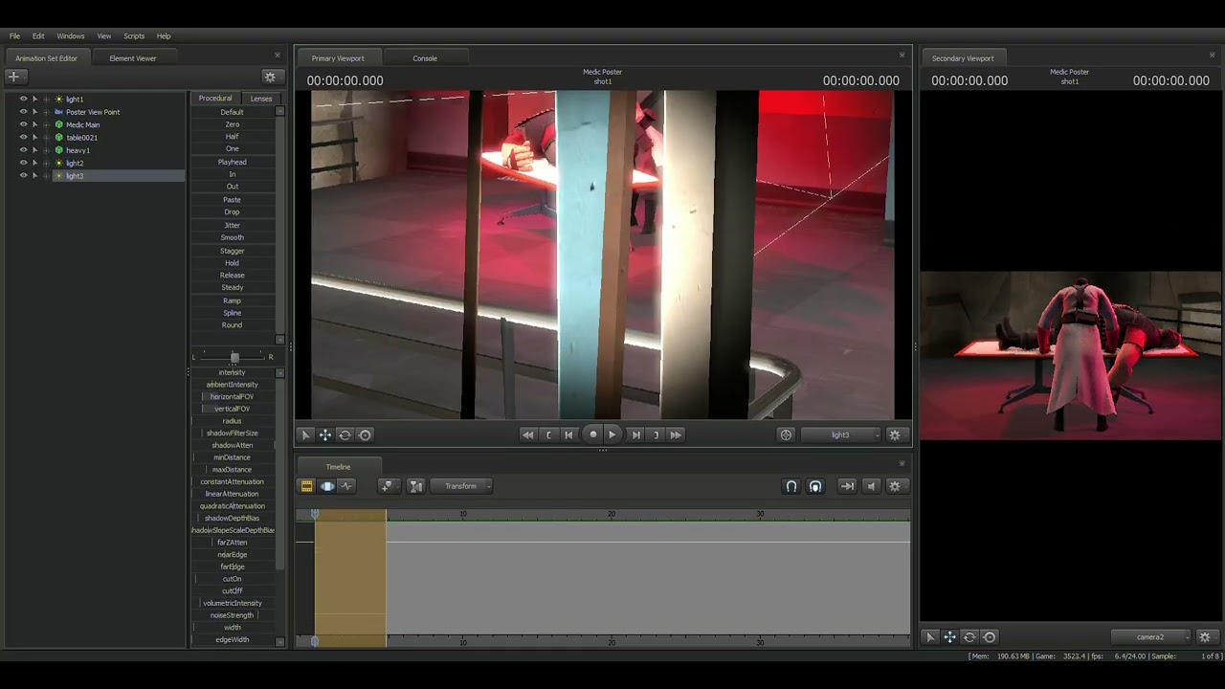This screenshot has width=1225, height=689.
Task: Step forward one frame
Action: pyautogui.click(x=635, y=434)
